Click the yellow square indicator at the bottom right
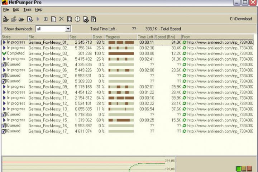 coord(244,168)
